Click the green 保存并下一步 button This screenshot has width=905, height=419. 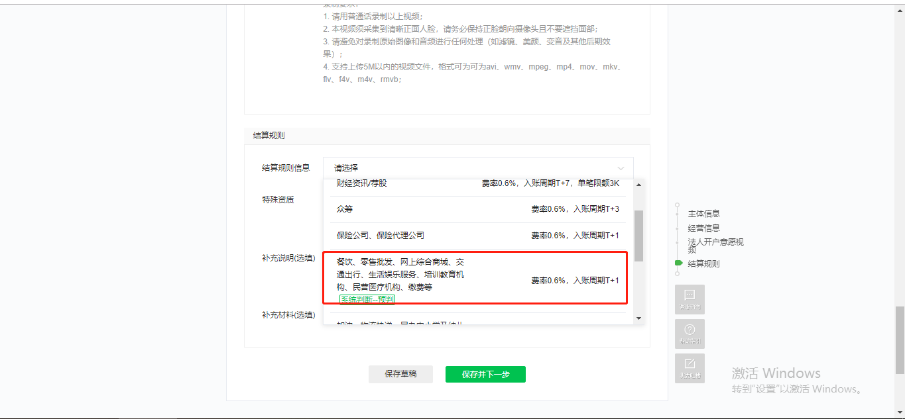click(485, 374)
